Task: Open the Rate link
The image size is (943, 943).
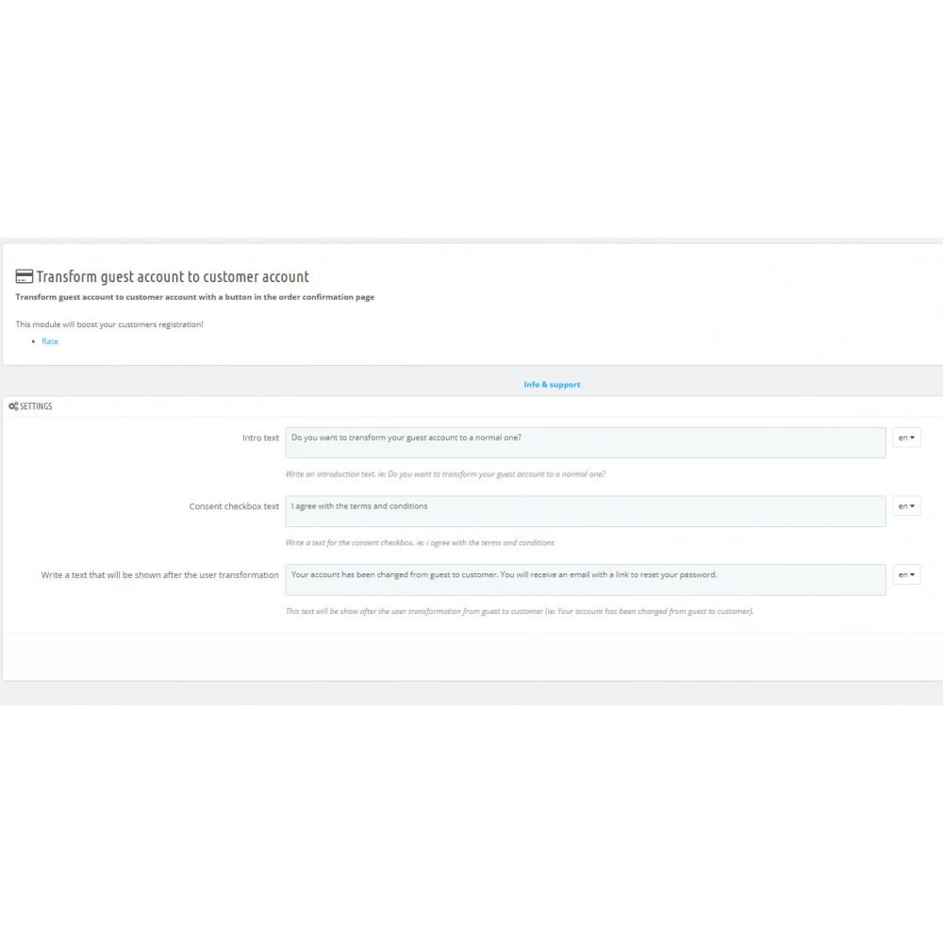Action: coord(50,341)
